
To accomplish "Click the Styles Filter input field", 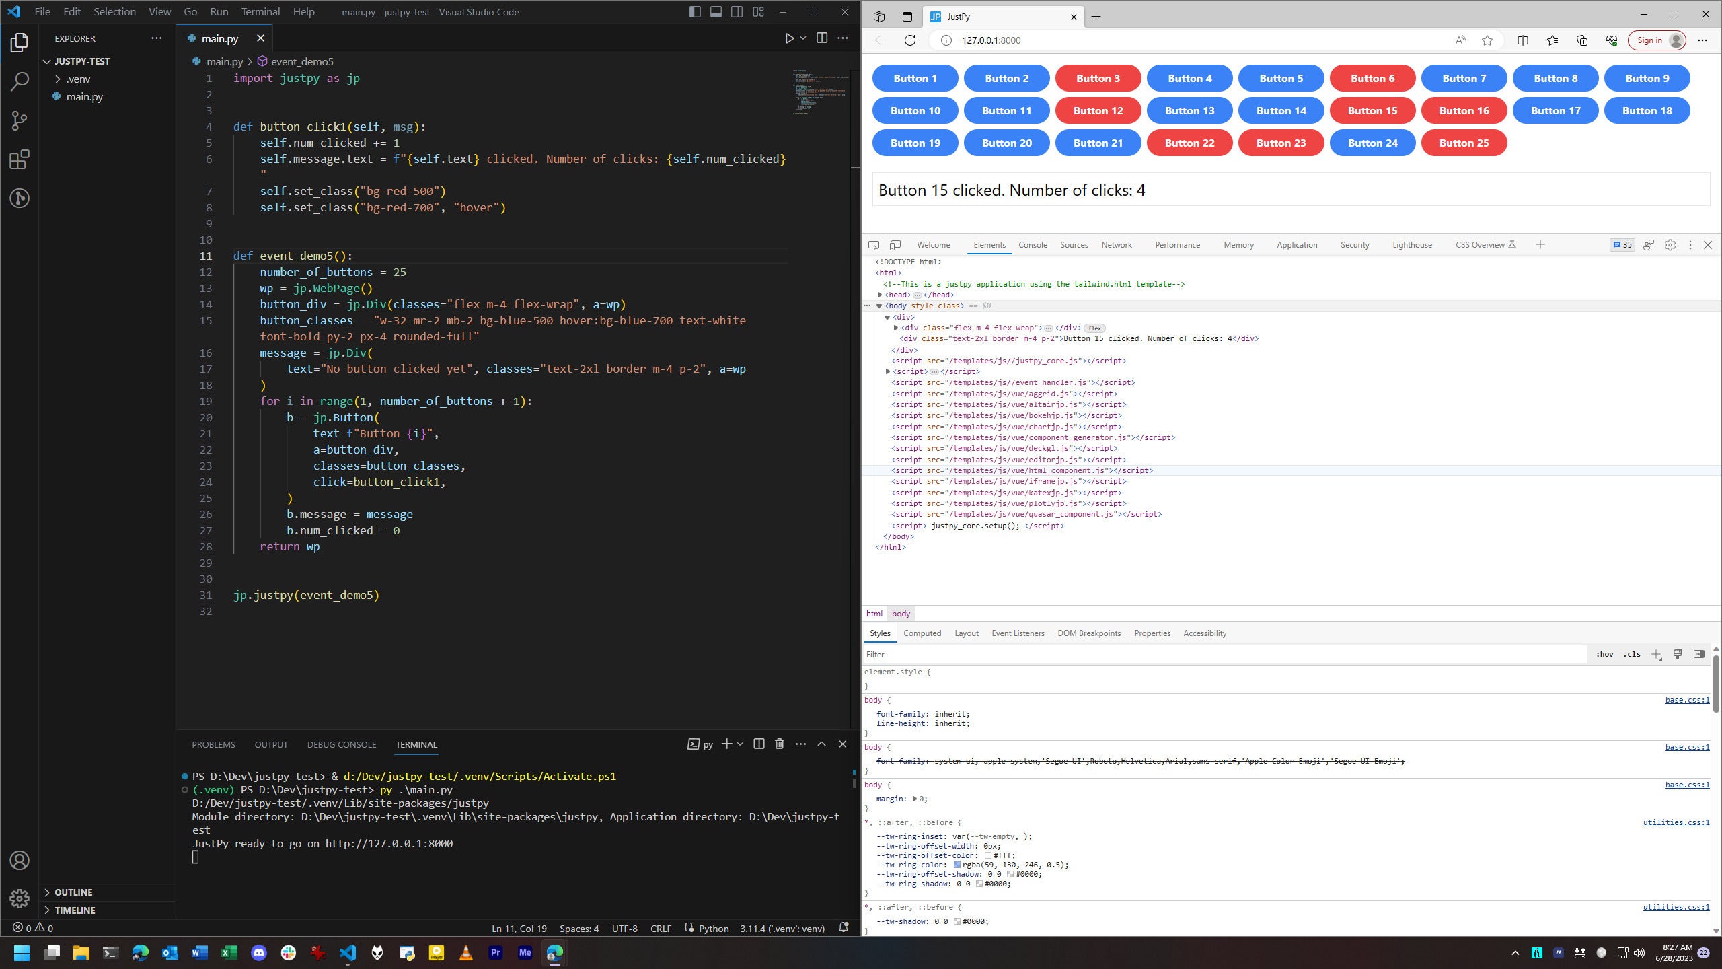I will tap(1224, 654).
